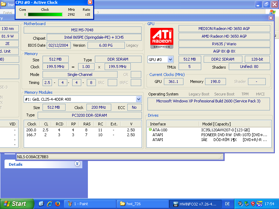279x209 pixels.
Task: Click the system clock showing 17:54
Action: coord(269,204)
